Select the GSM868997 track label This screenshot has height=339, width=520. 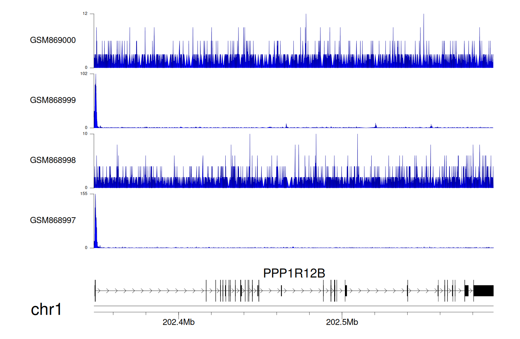coord(53,220)
